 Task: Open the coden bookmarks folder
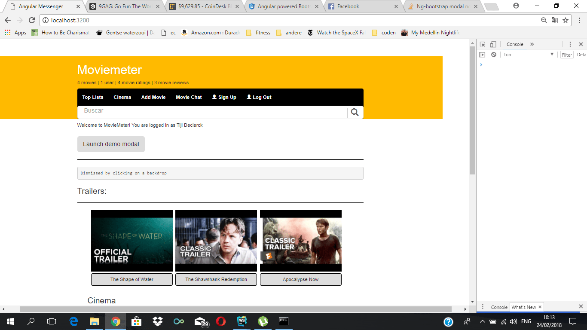(384, 33)
